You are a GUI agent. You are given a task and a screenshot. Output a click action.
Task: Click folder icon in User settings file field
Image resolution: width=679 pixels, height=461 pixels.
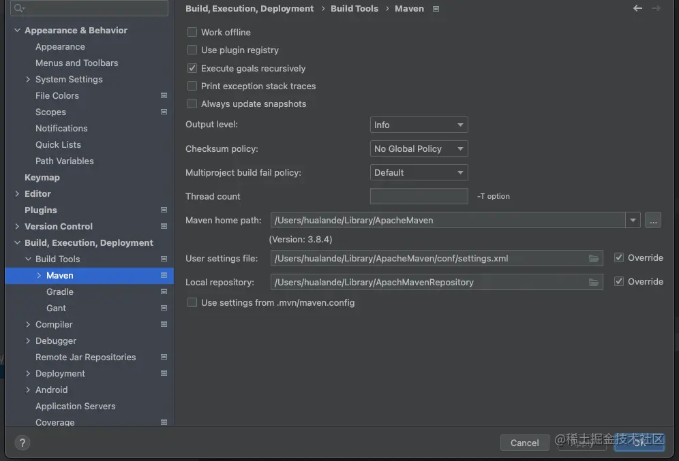tap(594, 259)
